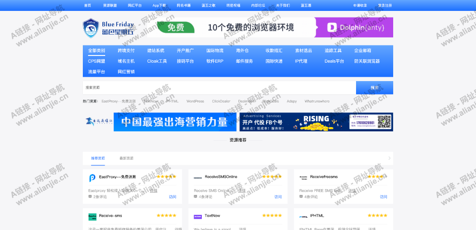Click the WordPress hot resource link
476x230 pixels.
195,101
